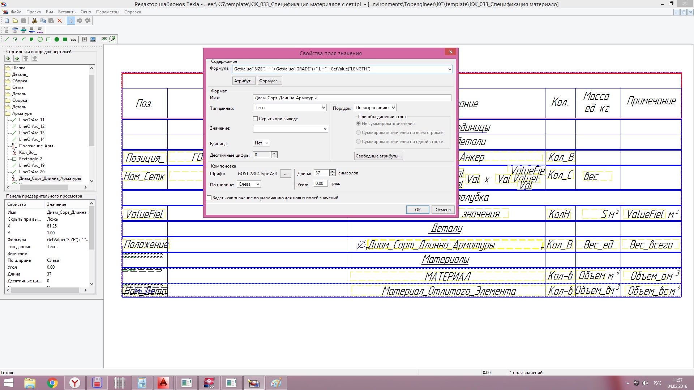Viewport: 694px width, 390px height.
Task: Open the 'Тип данных' dropdown
Action: point(290,108)
